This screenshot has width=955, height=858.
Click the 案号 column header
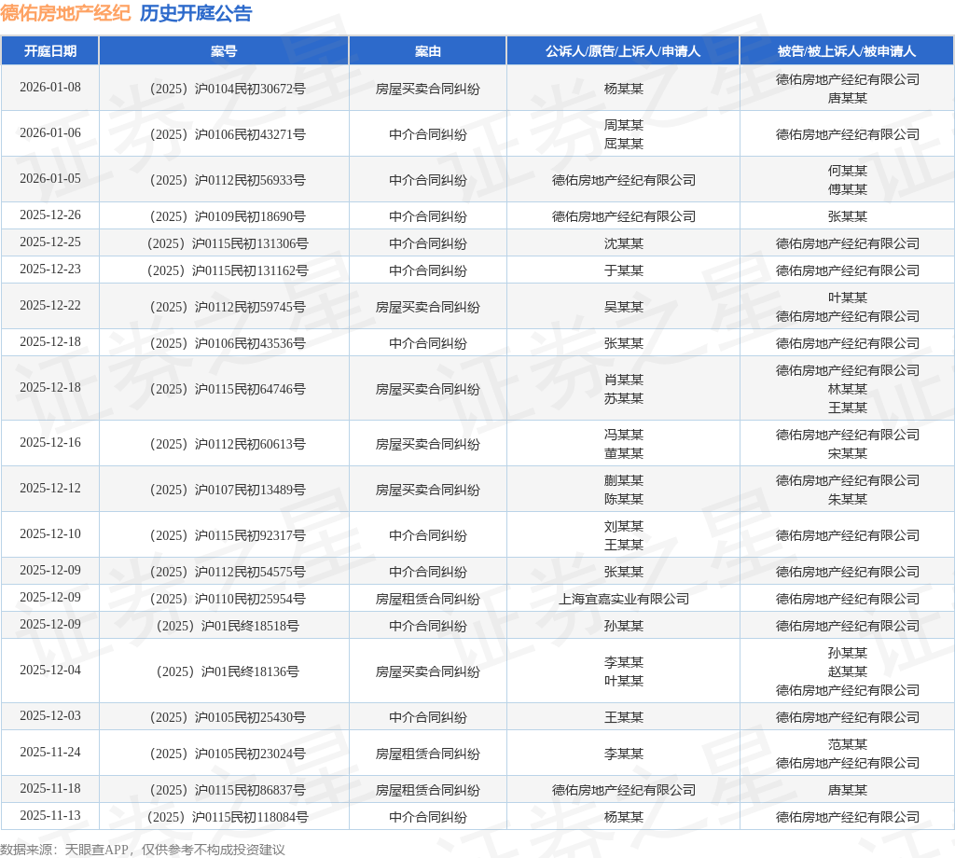tap(224, 51)
